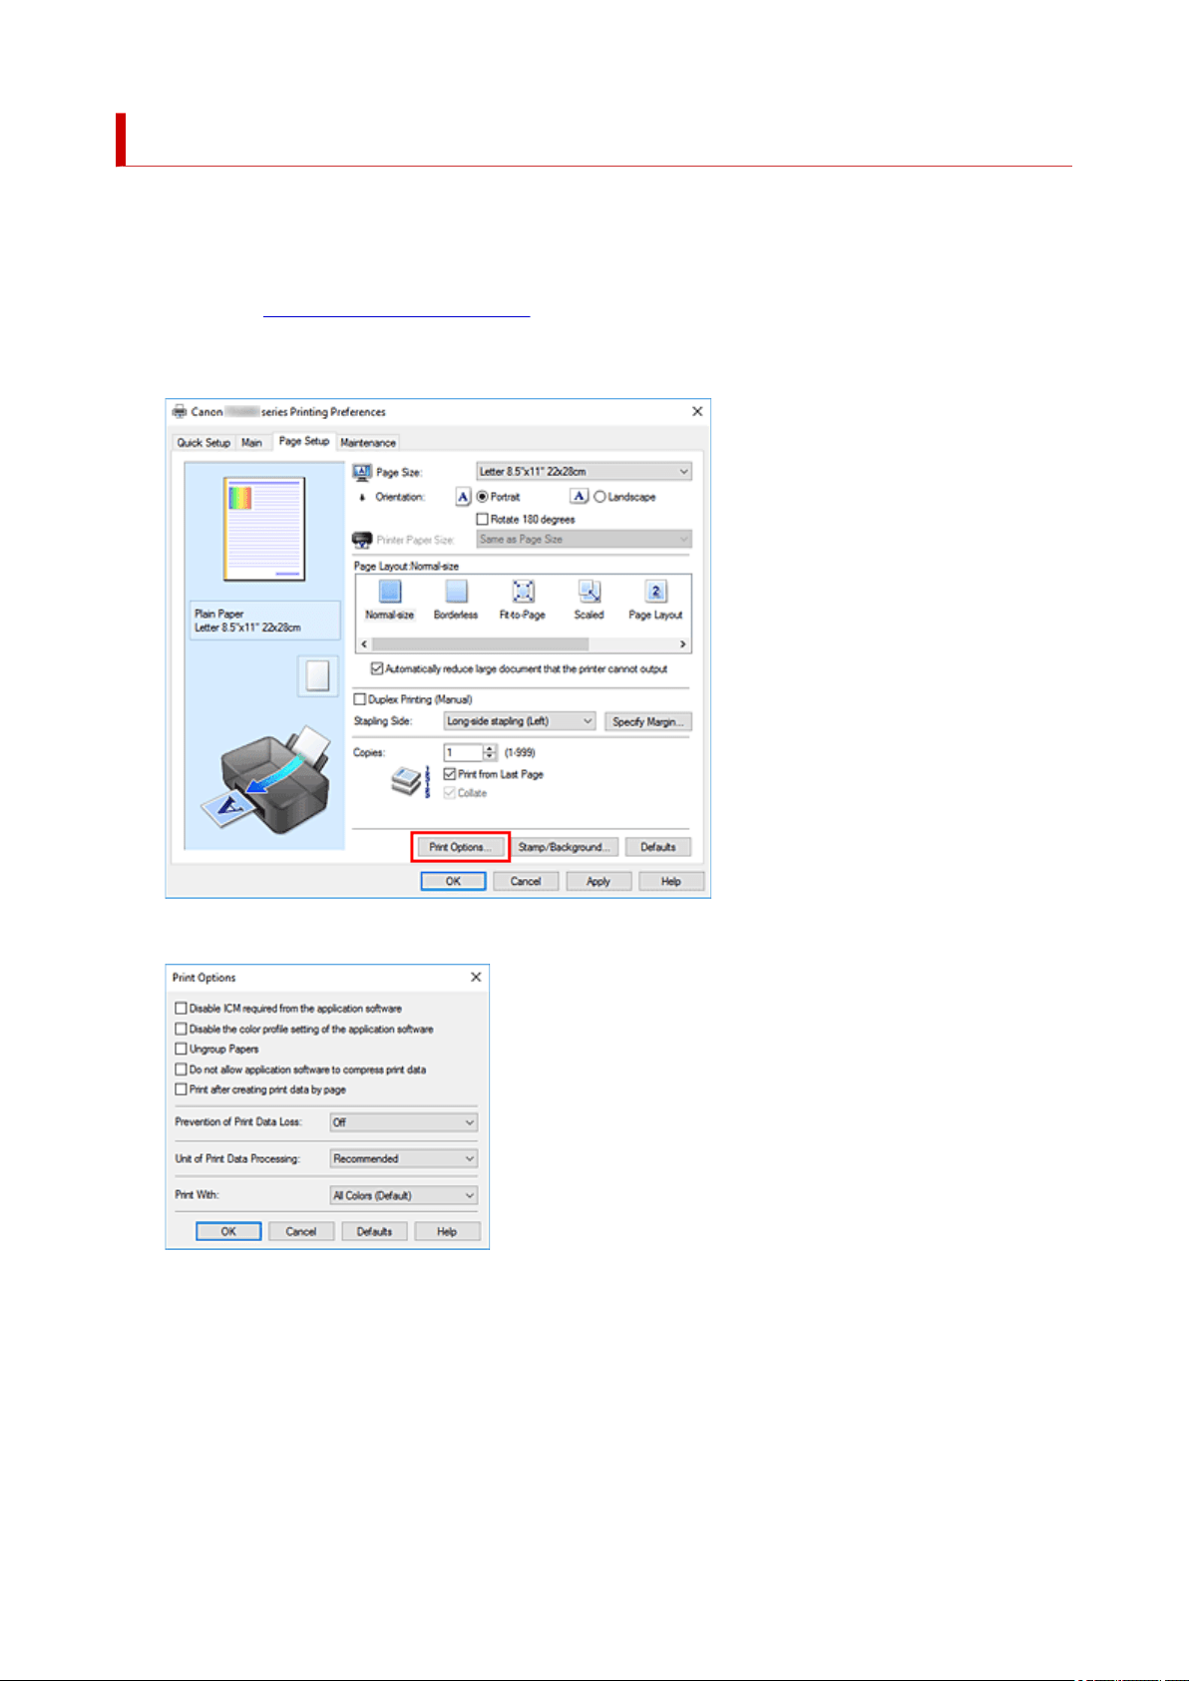Click the document preview thumbnail
The image size is (1189, 1681).
click(x=264, y=529)
